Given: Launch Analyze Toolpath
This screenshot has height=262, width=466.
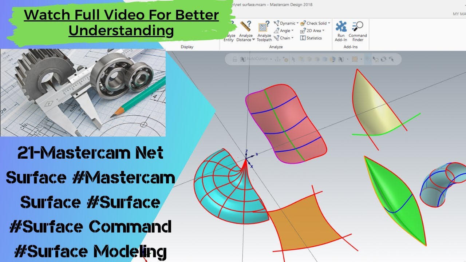Looking at the screenshot, I should pyautogui.click(x=264, y=32).
